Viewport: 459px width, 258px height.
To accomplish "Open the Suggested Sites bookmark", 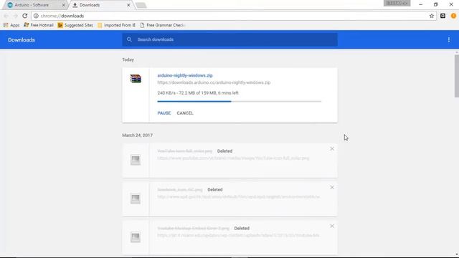I will (x=75, y=25).
